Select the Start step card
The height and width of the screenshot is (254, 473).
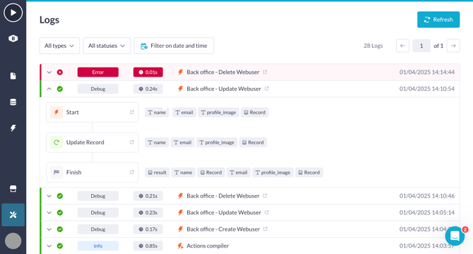[92, 112]
